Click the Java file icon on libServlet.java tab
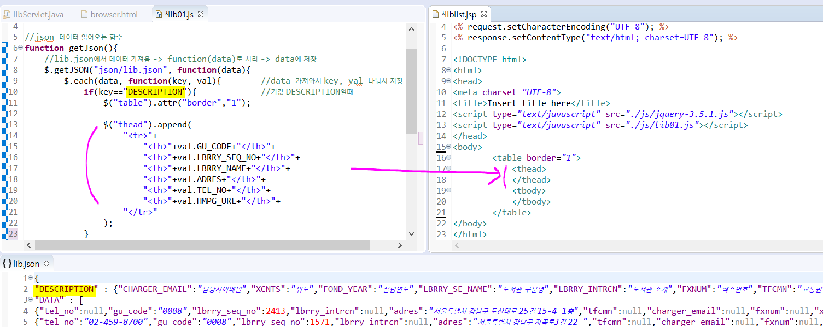 tap(7, 14)
